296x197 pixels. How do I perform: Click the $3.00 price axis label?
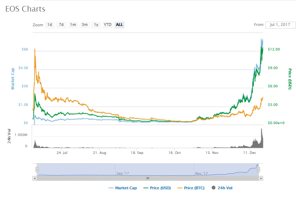click(x=273, y=105)
